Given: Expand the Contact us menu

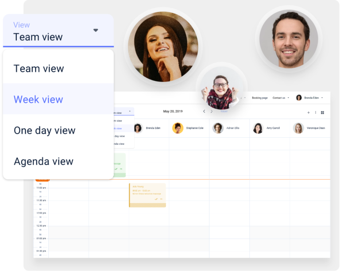Looking at the screenshot, I should coord(281,98).
